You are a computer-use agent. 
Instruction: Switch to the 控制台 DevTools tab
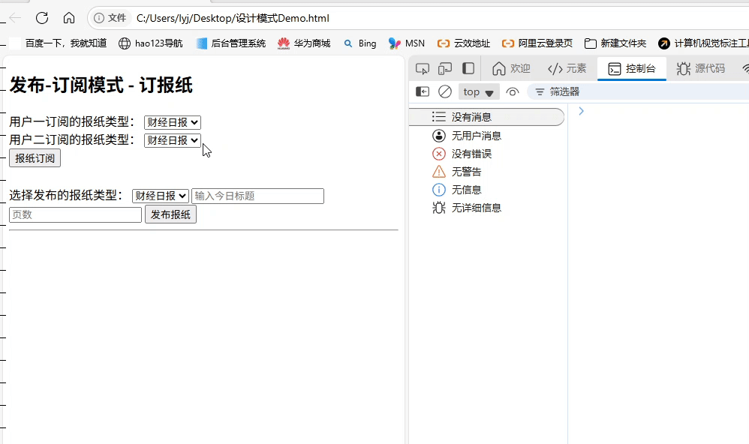click(632, 69)
